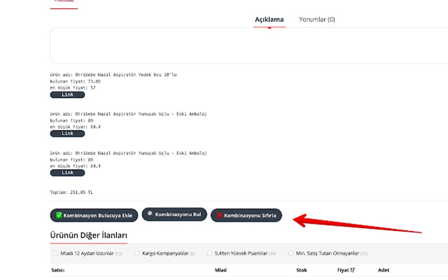Enable the Miadı 12 Aydan Uzunlar filter
Viewport: 448px width, 280px height.
(x=55, y=253)
